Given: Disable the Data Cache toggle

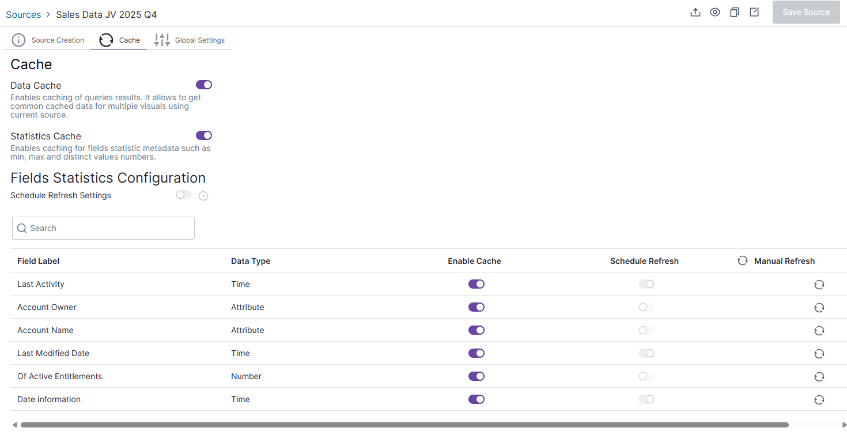Looking at the screenshot, I should [x=204, y=85].
